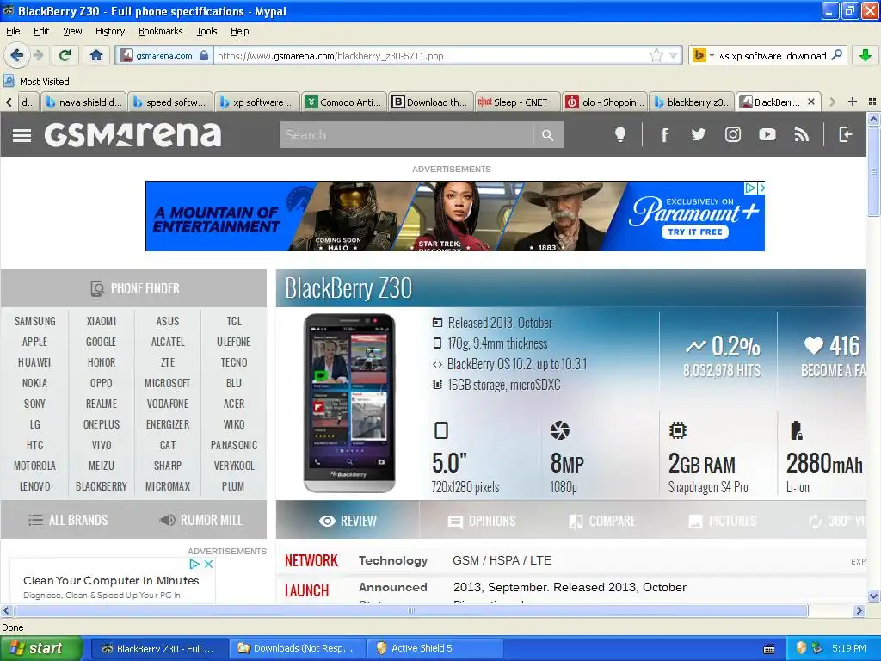
Task: Switch to the Comodo Anti... tab
Action: [x=343, y=102]
